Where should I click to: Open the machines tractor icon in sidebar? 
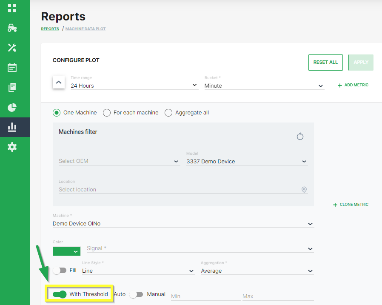[12, 28]
